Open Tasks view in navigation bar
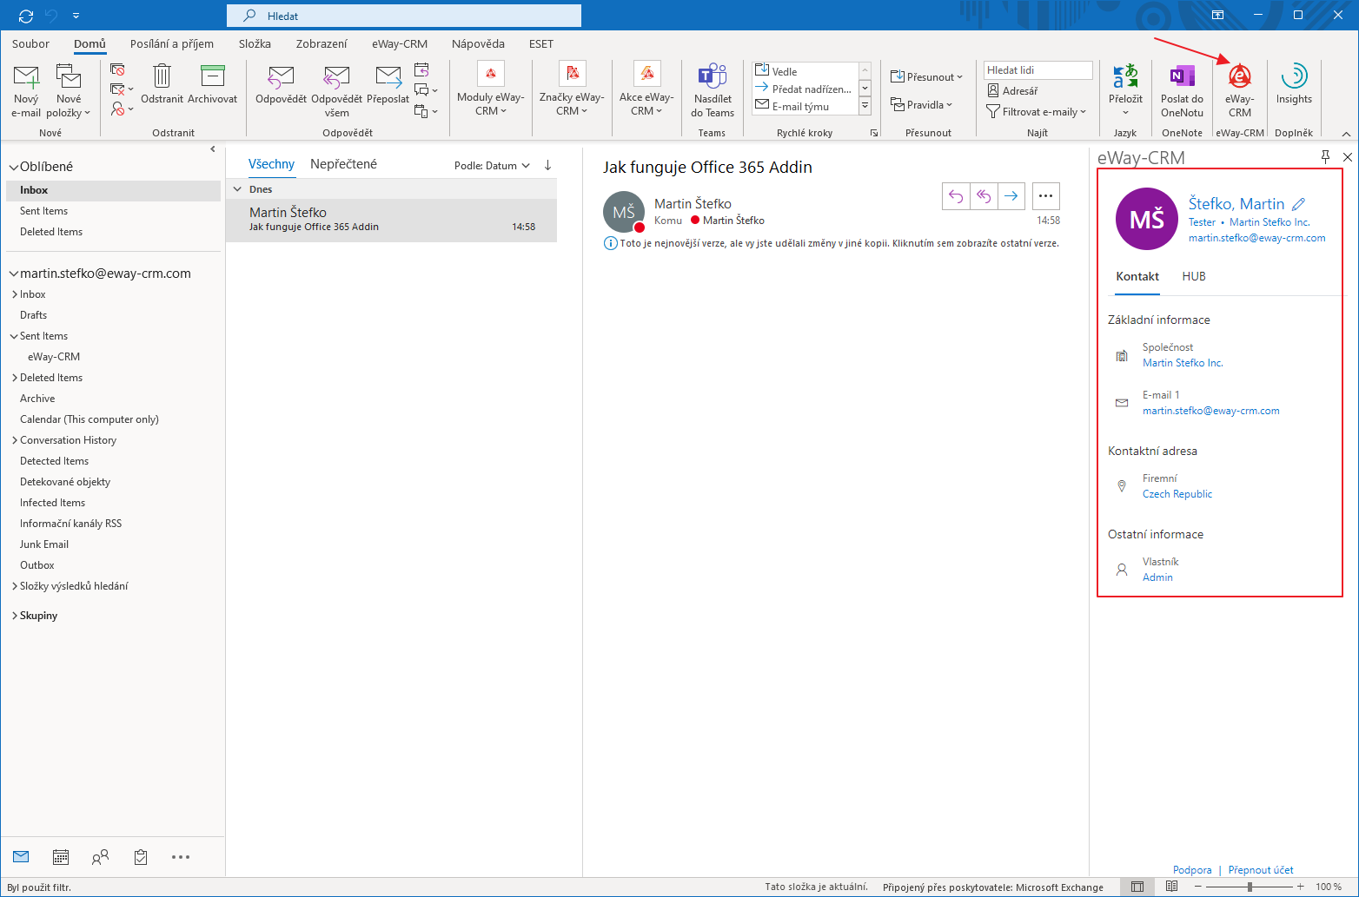This screenshot has width=1359, height=897. point(141,857)
